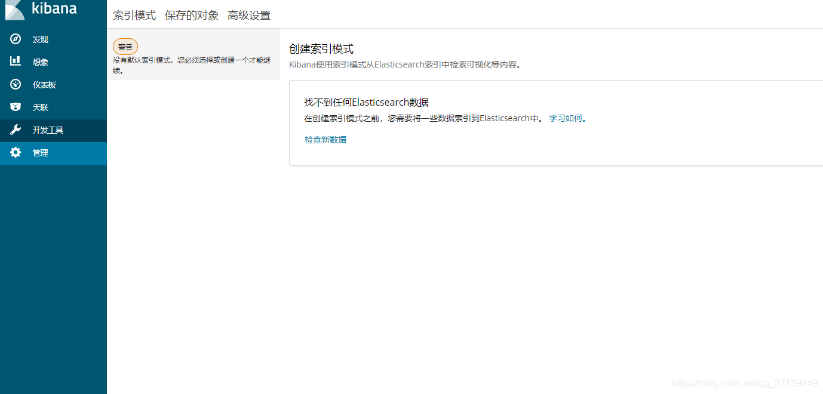Click the Kibana使用索引模式 description text
This screenshot has height=394, width=823.
click(406, 64)
